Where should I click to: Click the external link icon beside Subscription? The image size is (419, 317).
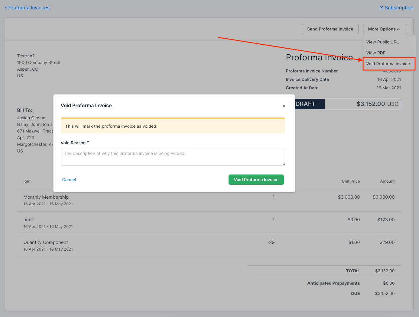(x=381, y=8)
